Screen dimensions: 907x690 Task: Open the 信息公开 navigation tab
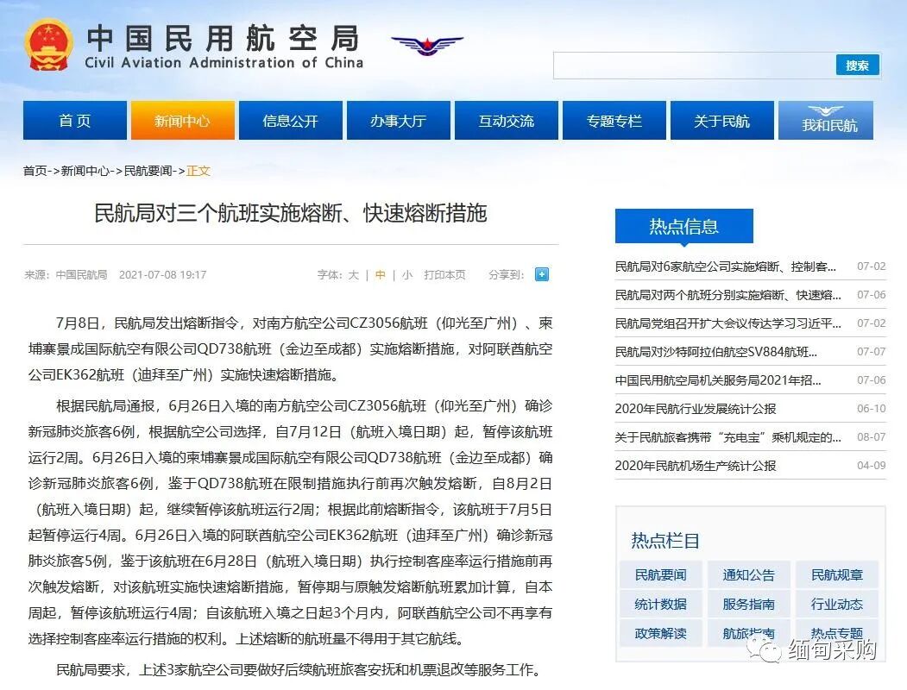(x=290, y=120)
